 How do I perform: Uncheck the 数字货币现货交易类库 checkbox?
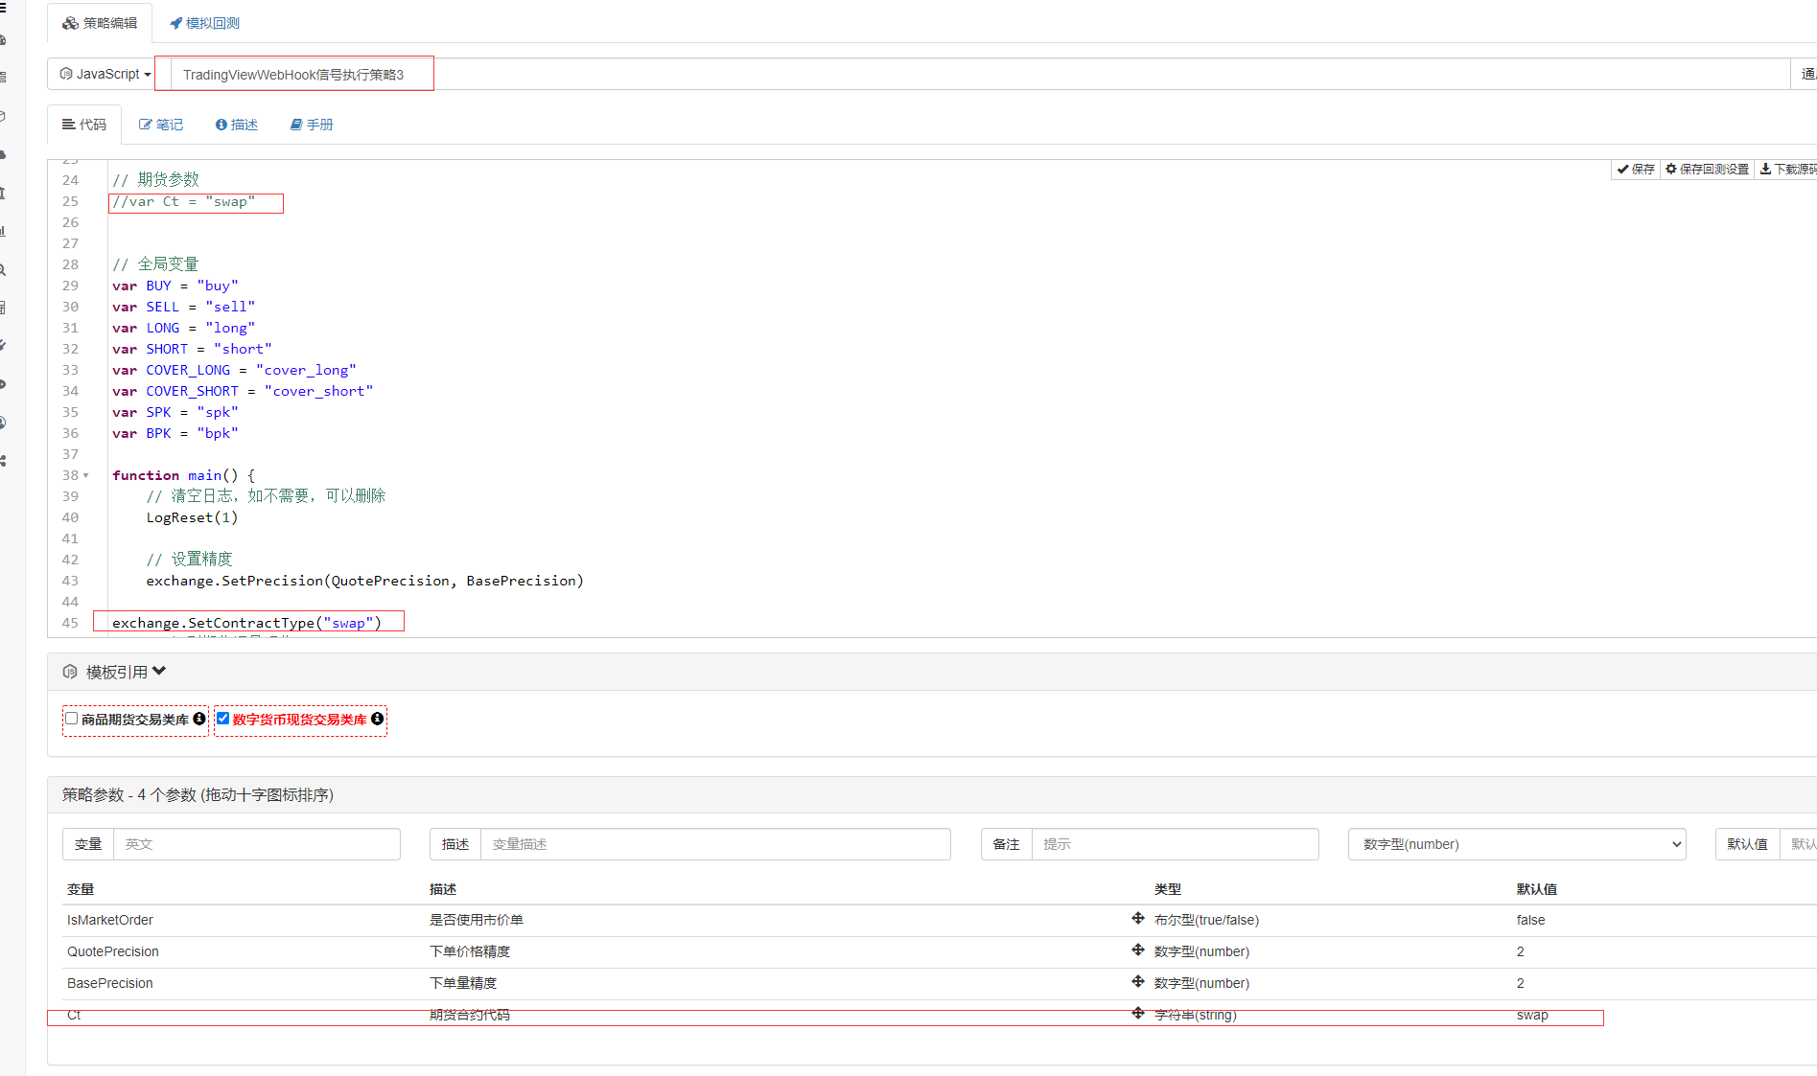(x=222, y=719)
